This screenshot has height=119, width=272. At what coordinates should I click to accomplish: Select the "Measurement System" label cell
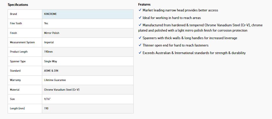(22, 42)
